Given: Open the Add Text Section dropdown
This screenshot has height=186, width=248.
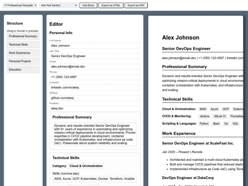Looking at the screenshot, I should 58,5.
